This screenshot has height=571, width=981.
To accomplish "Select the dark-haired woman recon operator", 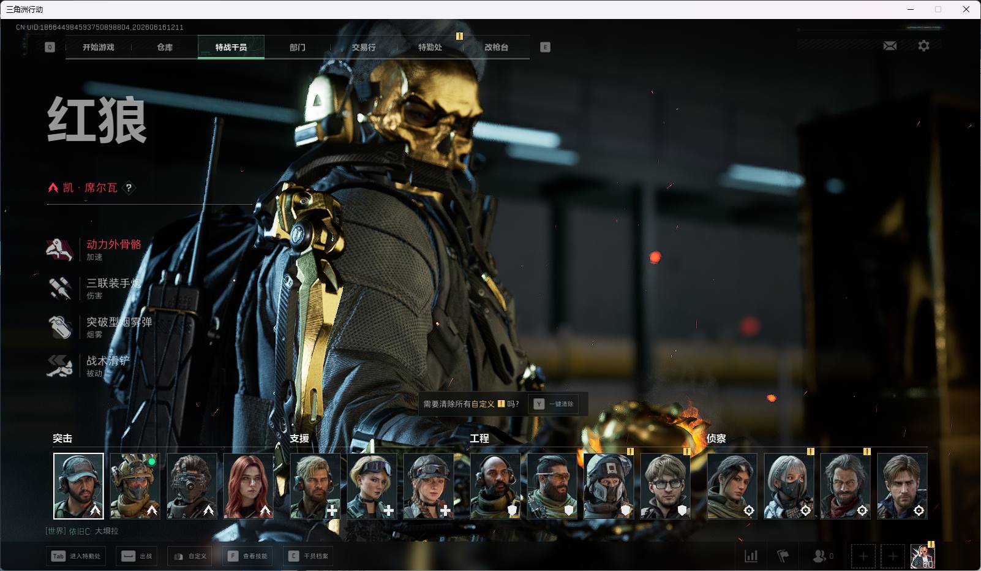I will tap(732, 486).
